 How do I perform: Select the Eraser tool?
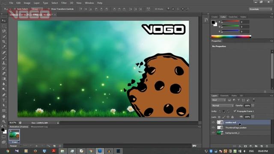click(x=4, y=73)
